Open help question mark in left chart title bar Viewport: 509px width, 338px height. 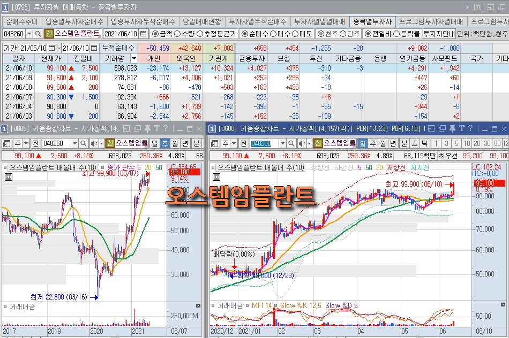166,129
